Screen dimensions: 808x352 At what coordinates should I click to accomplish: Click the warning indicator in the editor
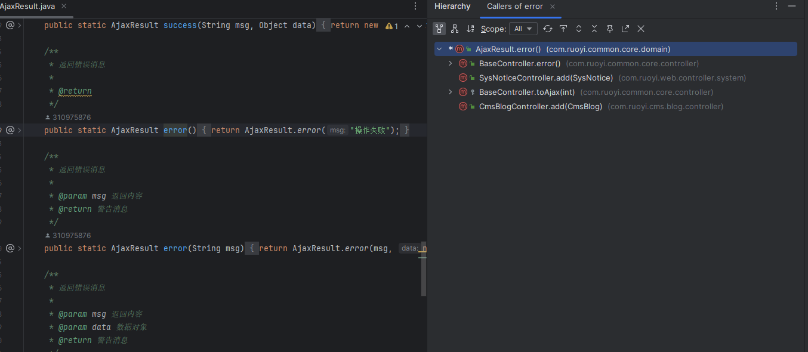[x=391, y=26]
